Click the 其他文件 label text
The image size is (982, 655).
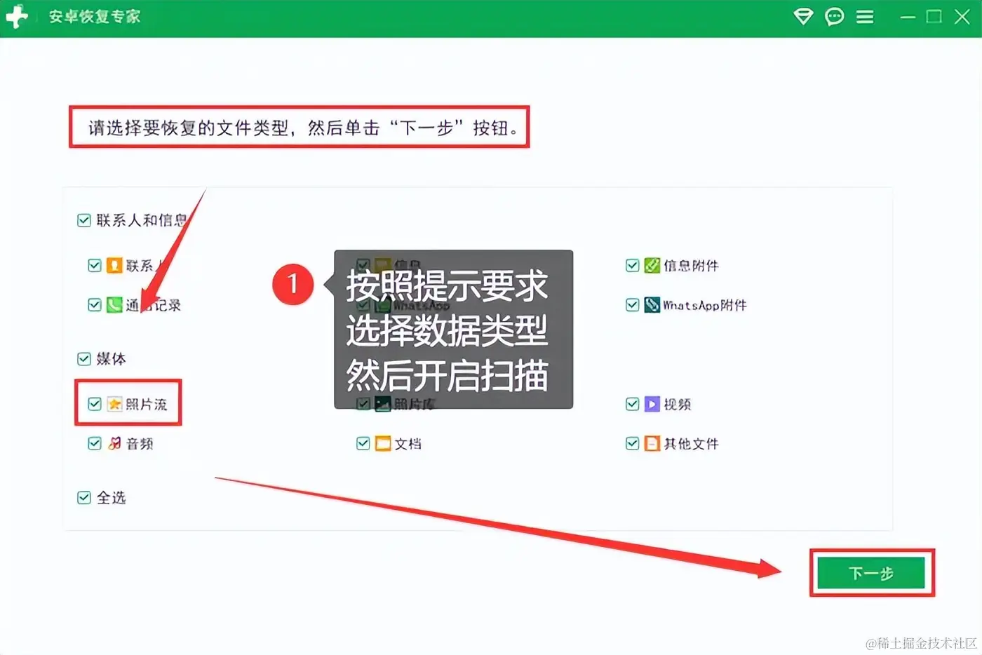click(x=692, y=443)
